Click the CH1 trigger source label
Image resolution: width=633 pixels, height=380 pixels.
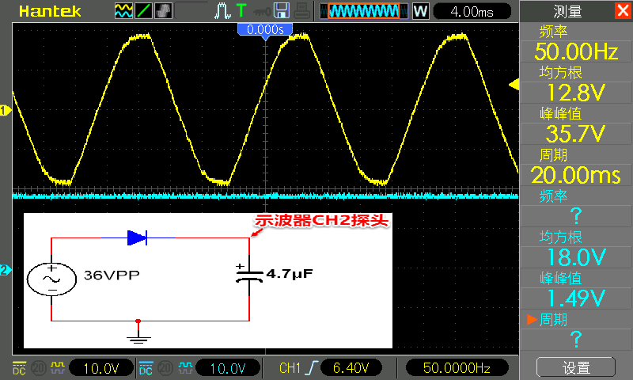(290, 368)
